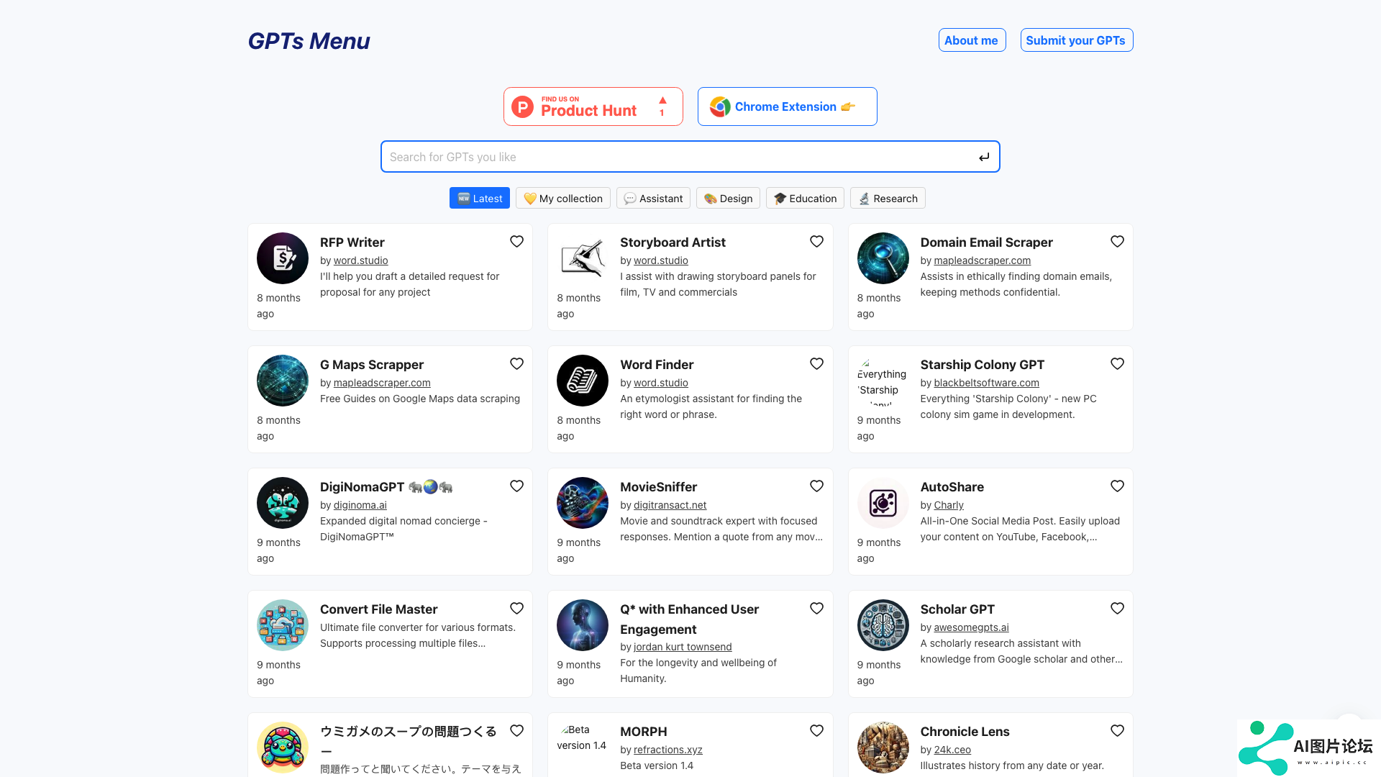Toggle heart on MORPH card
This screenshot has width=1381, height=777.
point(816,731)
